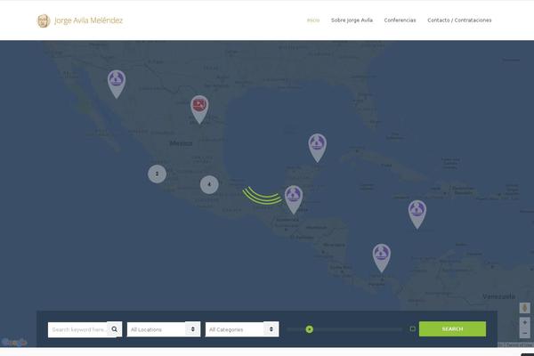Click the Google logo on the map
Viewport: 534px width, 356px height.
[14, 342]
